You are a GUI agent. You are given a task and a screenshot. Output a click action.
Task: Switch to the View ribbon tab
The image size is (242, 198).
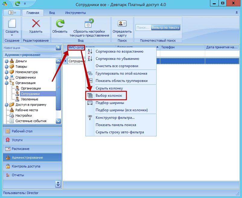[x=52, y=13]
